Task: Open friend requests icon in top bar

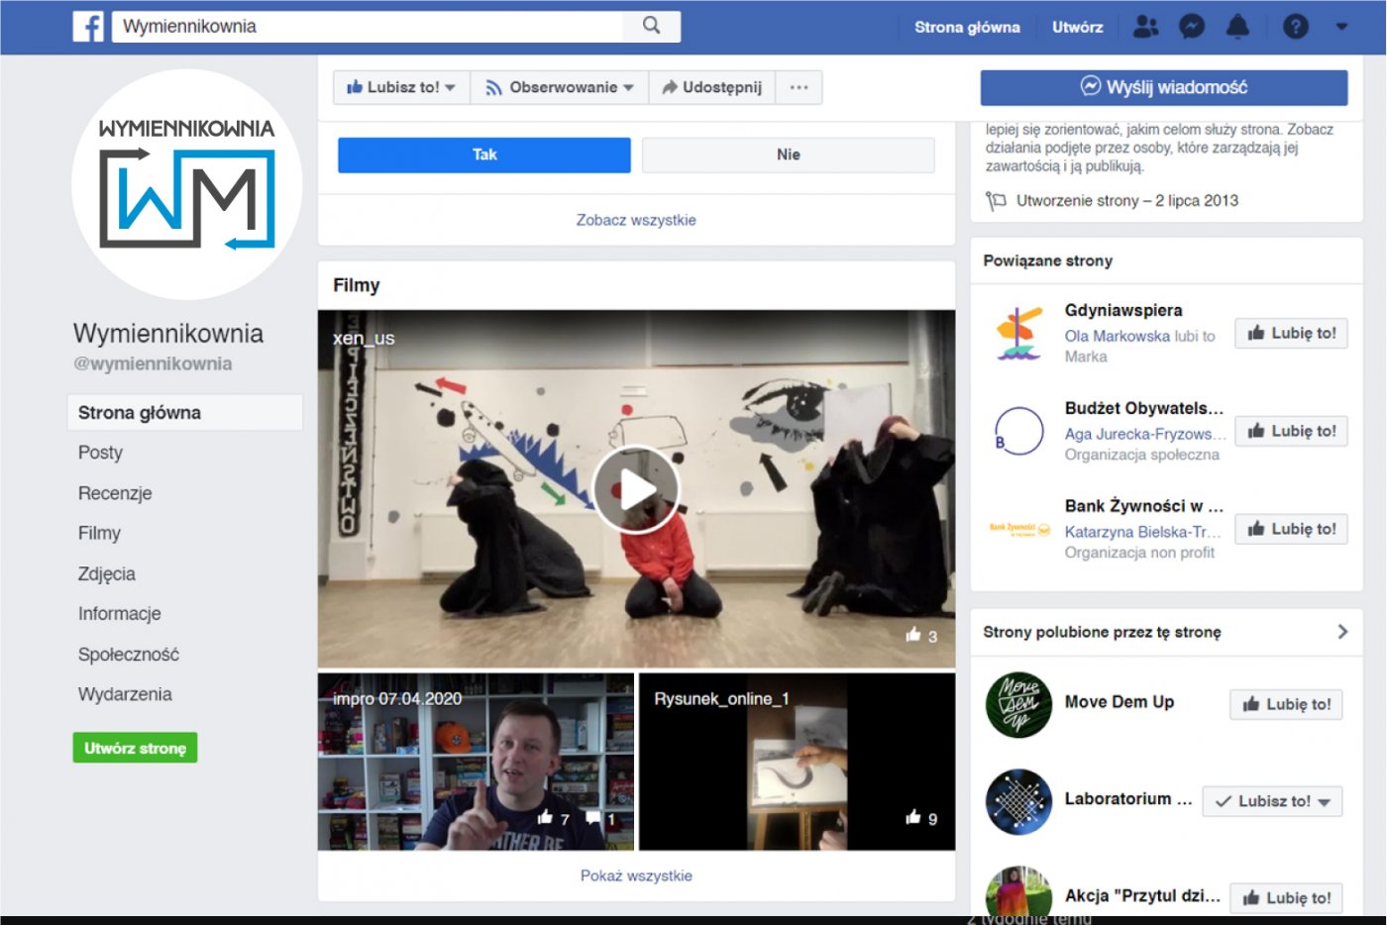Action: [x=1145, y=27]
